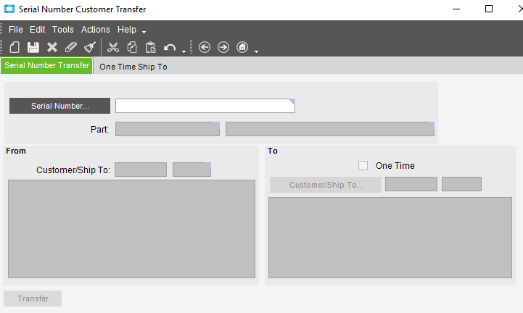Click the Delete X toolbar icon
Image resolution: width=523 pixels, height=313 pixels.
pos(52,47)
